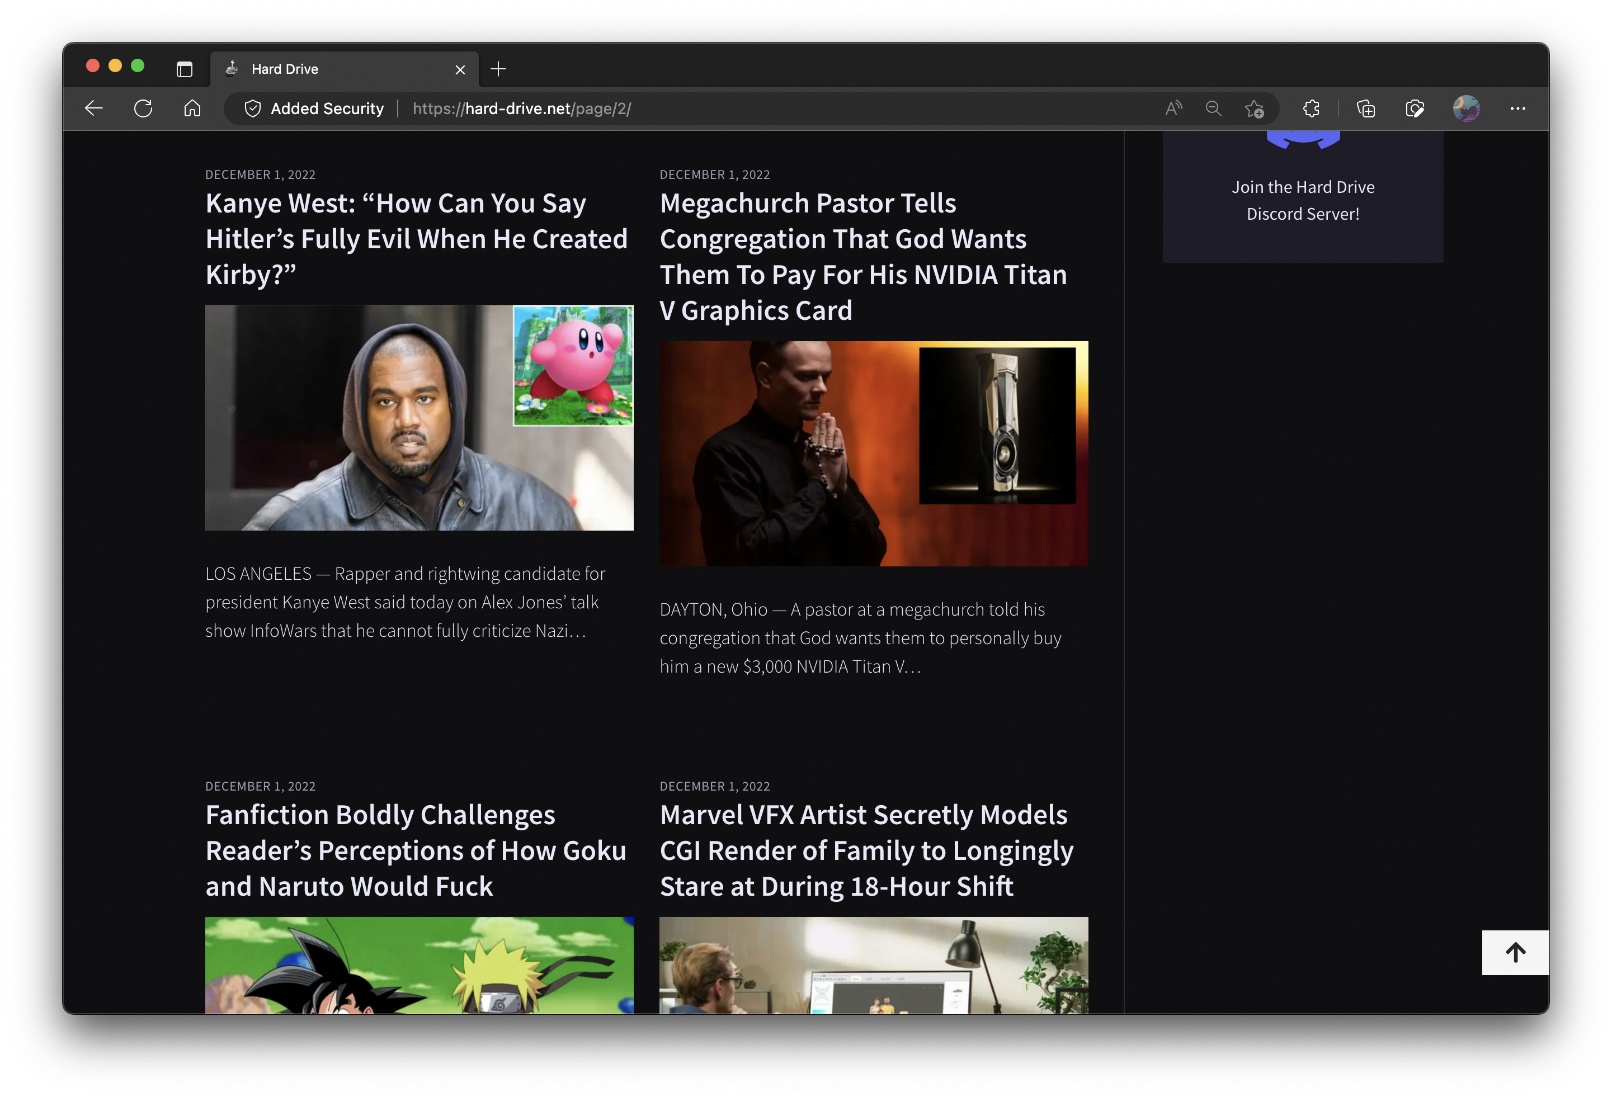Add this page to favorites
The width and height of the screenshot is (1612, 1097).
pyautogui.click(x=1253, y=109)
